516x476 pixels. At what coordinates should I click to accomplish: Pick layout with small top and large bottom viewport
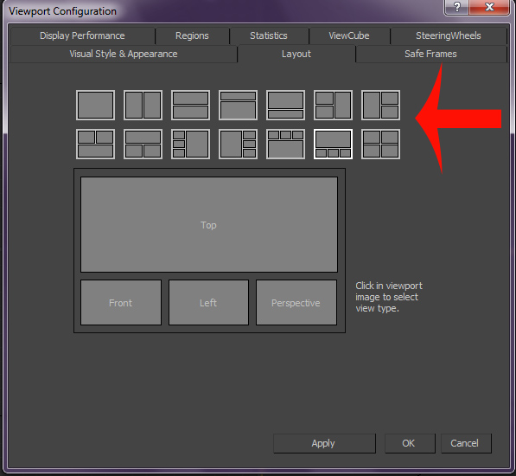238,105
